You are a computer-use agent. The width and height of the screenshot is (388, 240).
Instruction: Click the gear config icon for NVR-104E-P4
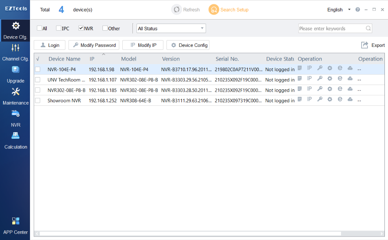pyautogui.click(x=330, y=68)
